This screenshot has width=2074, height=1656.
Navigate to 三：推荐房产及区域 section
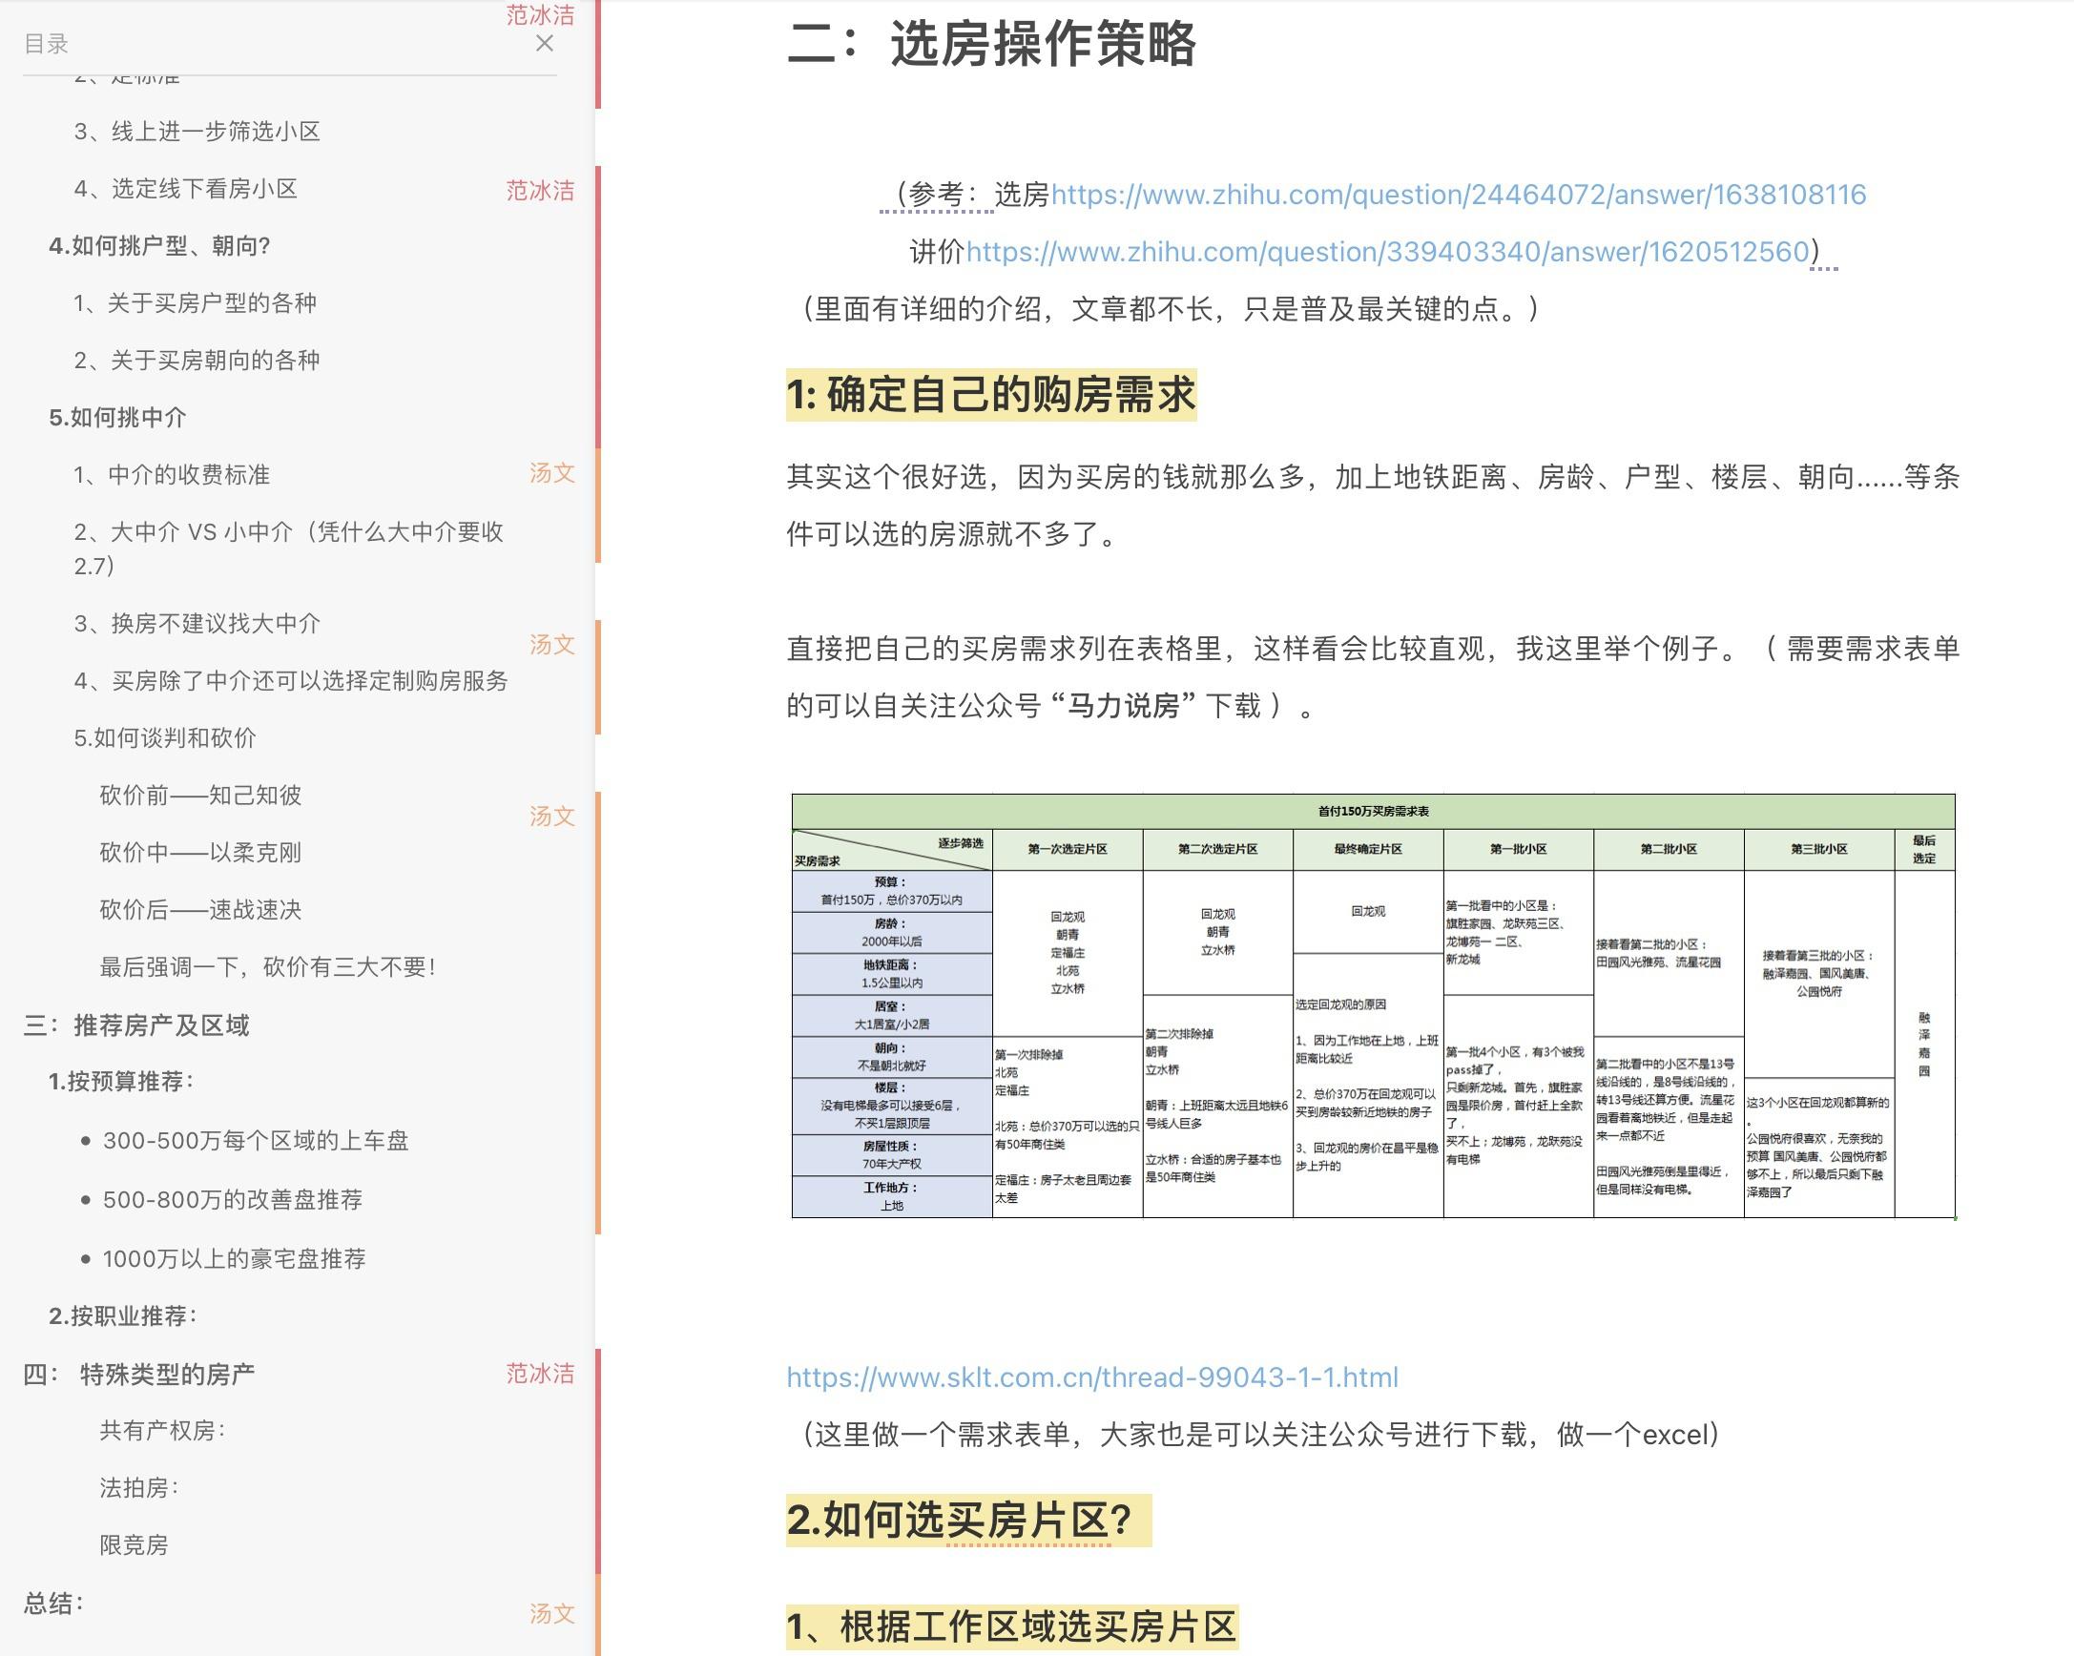[136, 1025]
